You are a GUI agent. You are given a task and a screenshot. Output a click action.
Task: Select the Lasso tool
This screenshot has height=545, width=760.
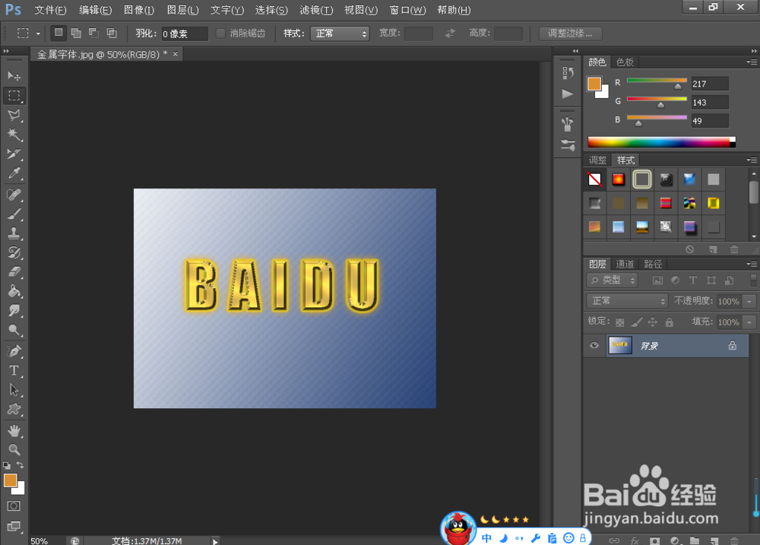(14, 115)
